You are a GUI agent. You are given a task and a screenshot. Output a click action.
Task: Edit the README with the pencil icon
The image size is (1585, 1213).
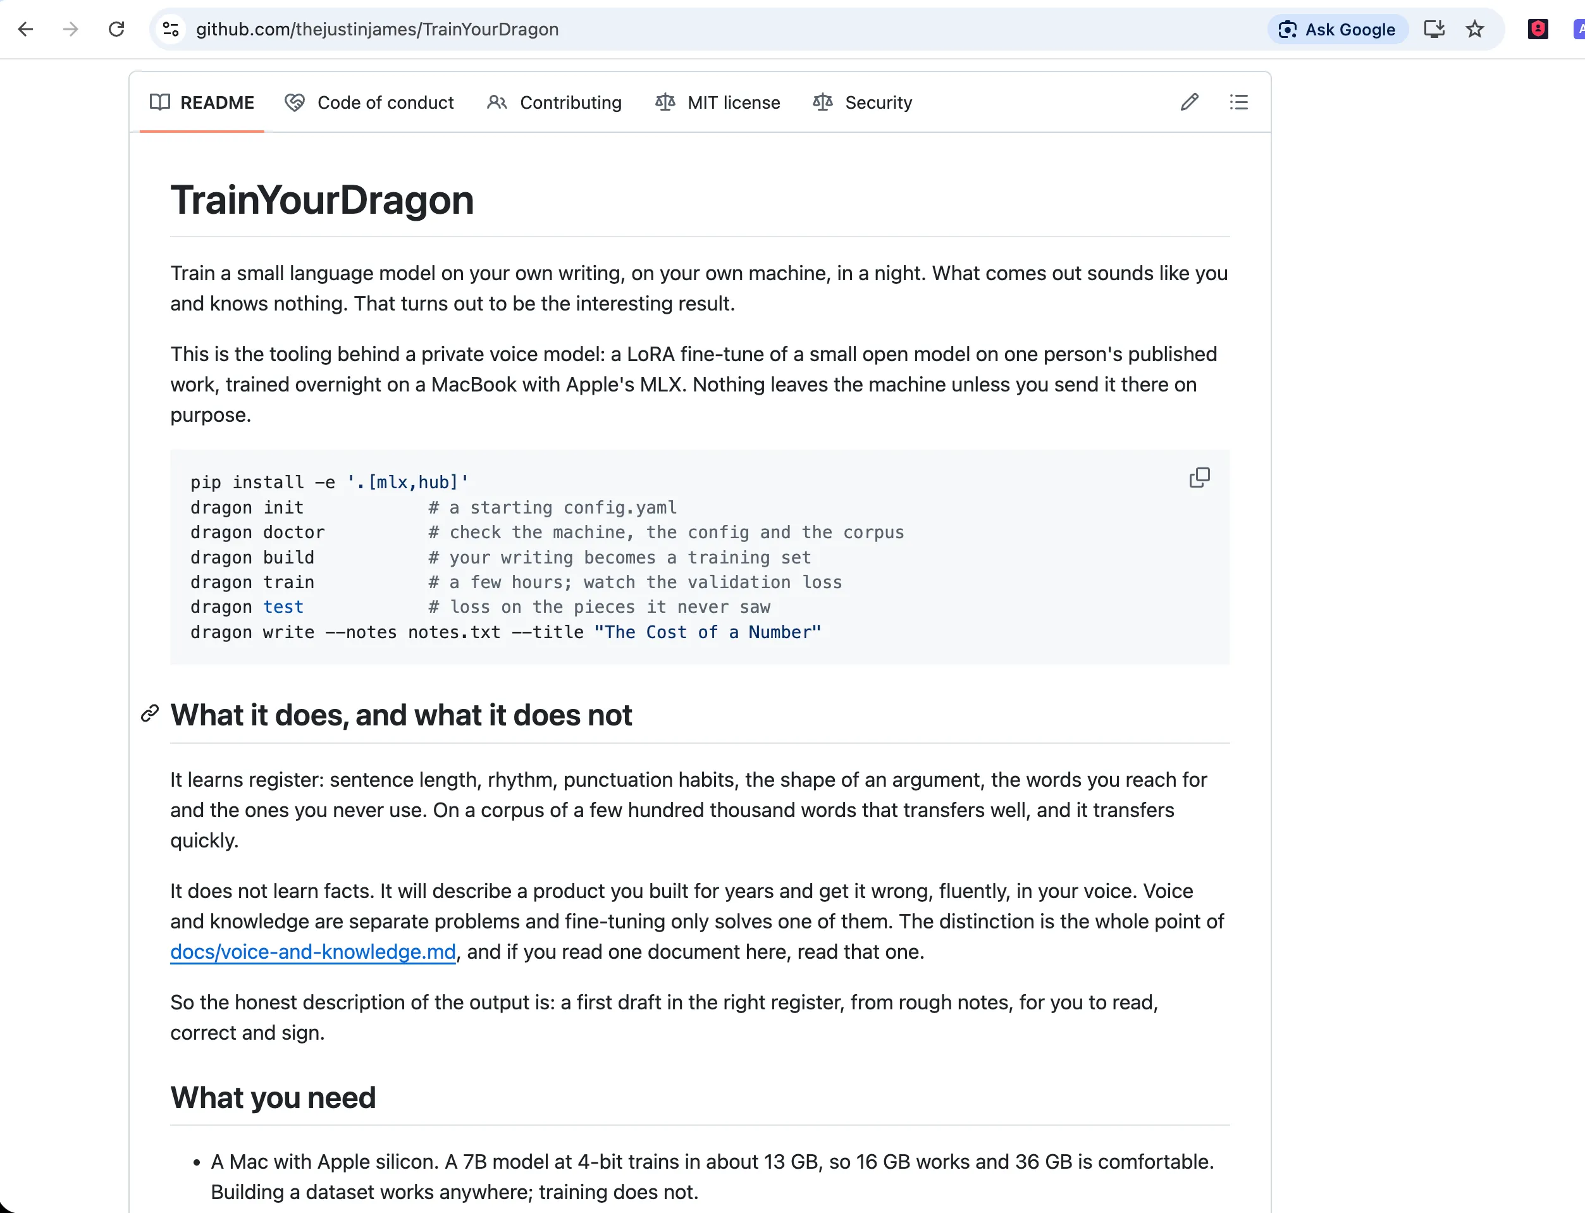[1189, 102]
